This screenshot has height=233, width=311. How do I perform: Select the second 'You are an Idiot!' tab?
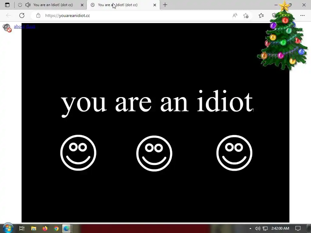coord(123,5)
